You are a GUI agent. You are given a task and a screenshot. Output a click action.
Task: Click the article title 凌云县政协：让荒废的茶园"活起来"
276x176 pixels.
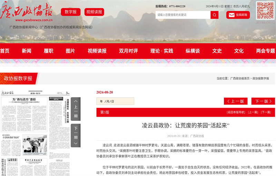(186, 126)
